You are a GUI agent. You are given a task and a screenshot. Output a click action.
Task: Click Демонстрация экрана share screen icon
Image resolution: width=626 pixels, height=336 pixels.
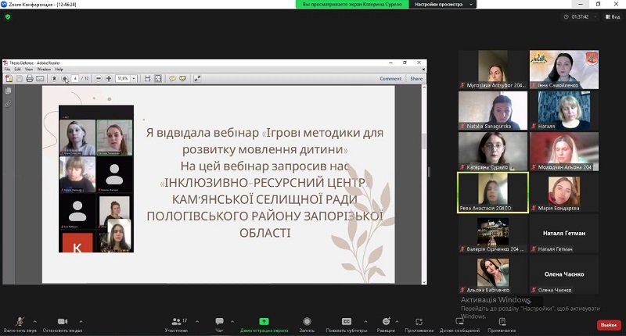(x=264, y=322)
